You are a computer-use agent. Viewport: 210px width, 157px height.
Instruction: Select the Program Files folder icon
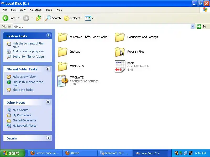click(120, 52)
